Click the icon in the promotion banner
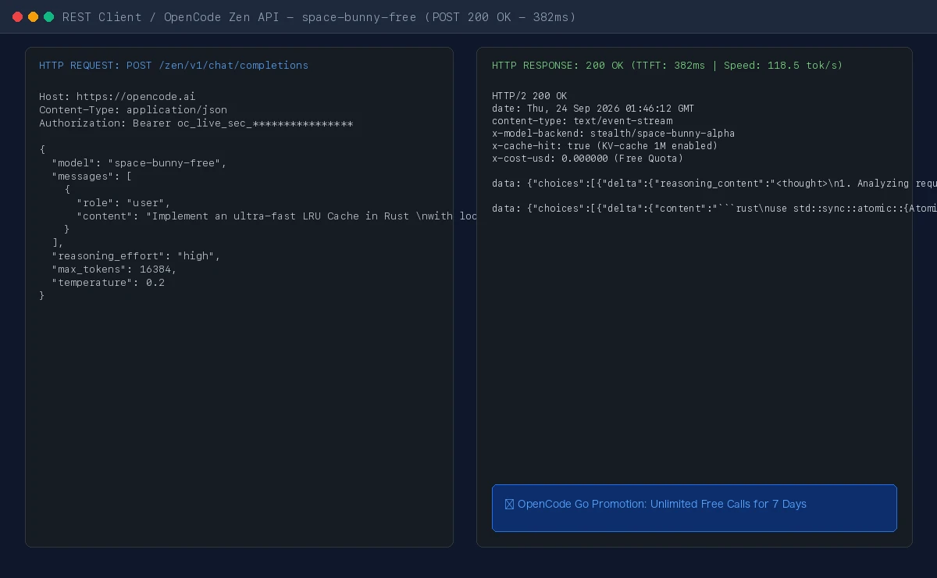Screen dimensions: 937x578 click(509, 505)
